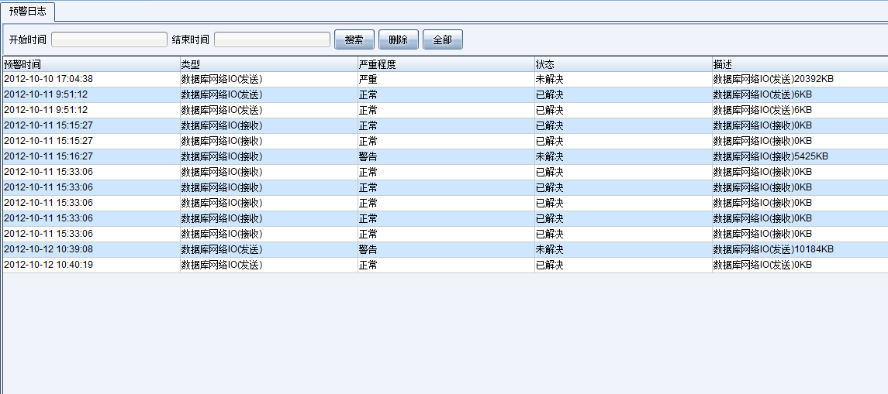888x394 pixels.
Task: Click the 状态 column header
Action: click(x=623, y=64)
